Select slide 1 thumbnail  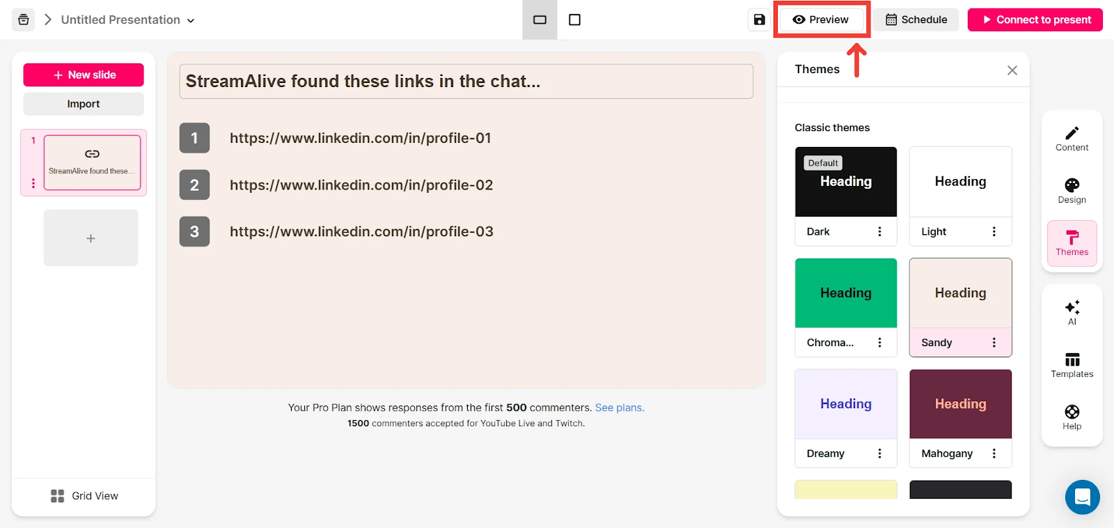pyautogui.click(x=93, y=162)
